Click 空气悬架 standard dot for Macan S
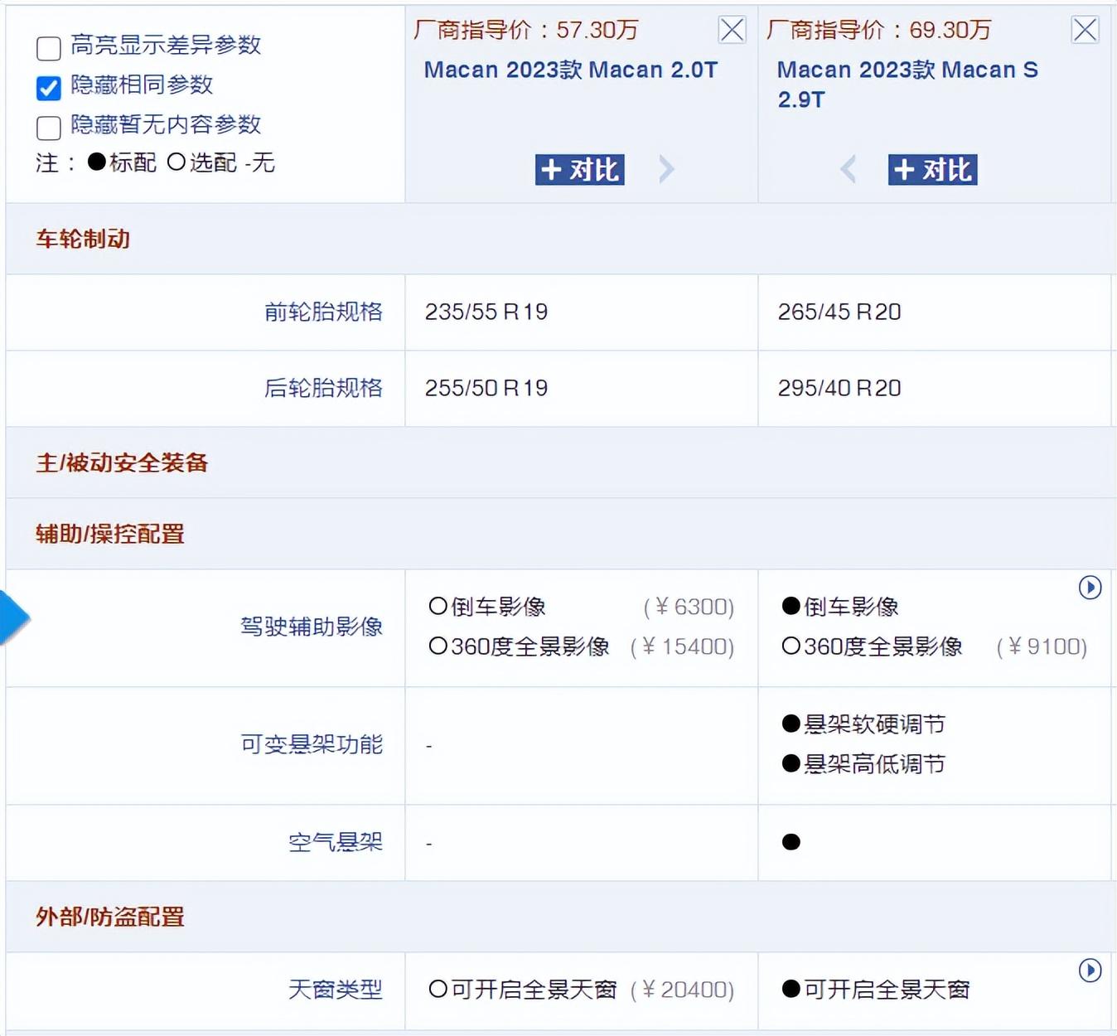Screen dimensions: 1117x1036 (x=791, y=842)
